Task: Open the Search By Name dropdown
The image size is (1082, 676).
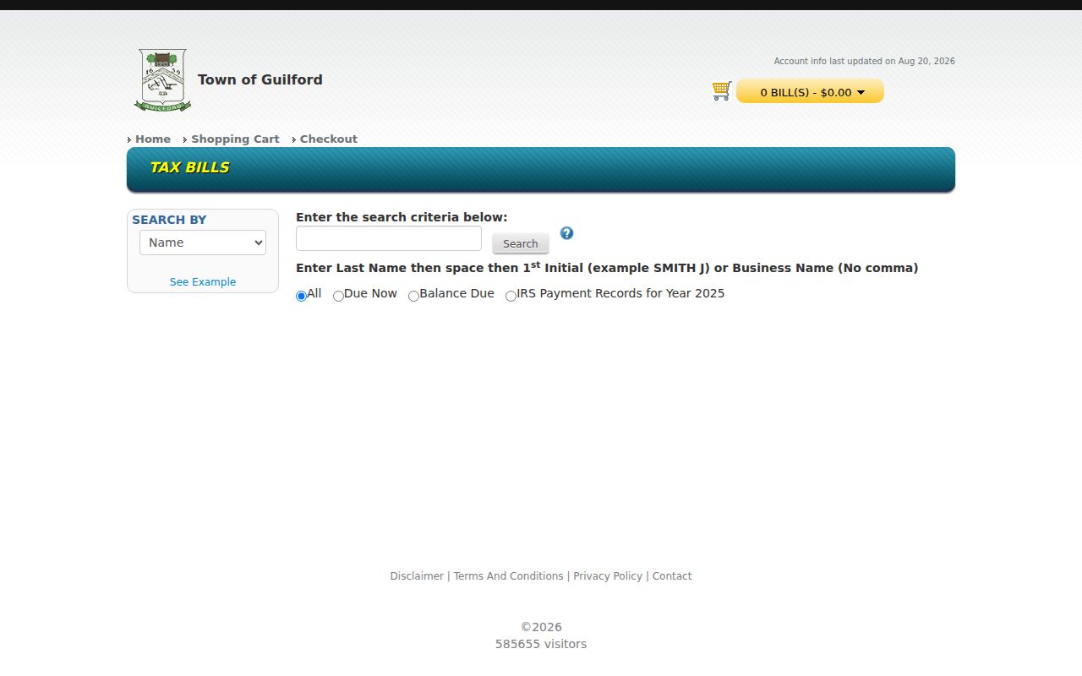Action: 203,243
